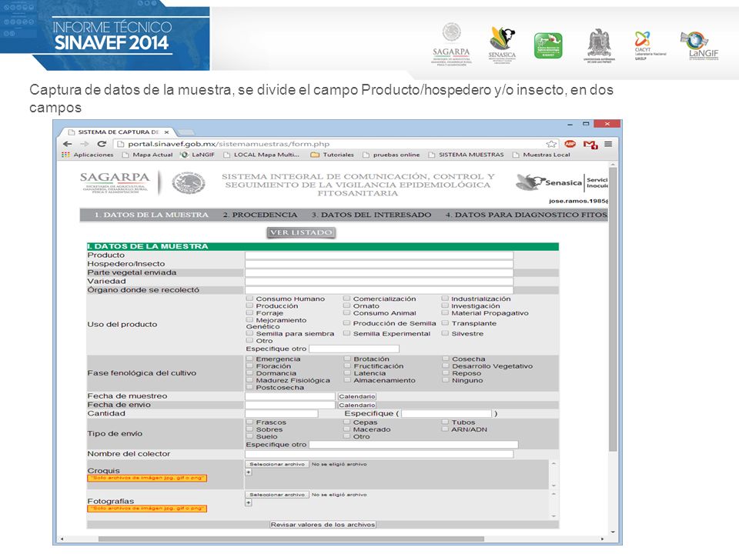Open the Adblock Plus extension icon

[x=570, y=144]
